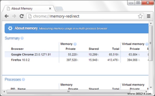
Task: Click the About memory banner title
Action: tap(26, 28)
